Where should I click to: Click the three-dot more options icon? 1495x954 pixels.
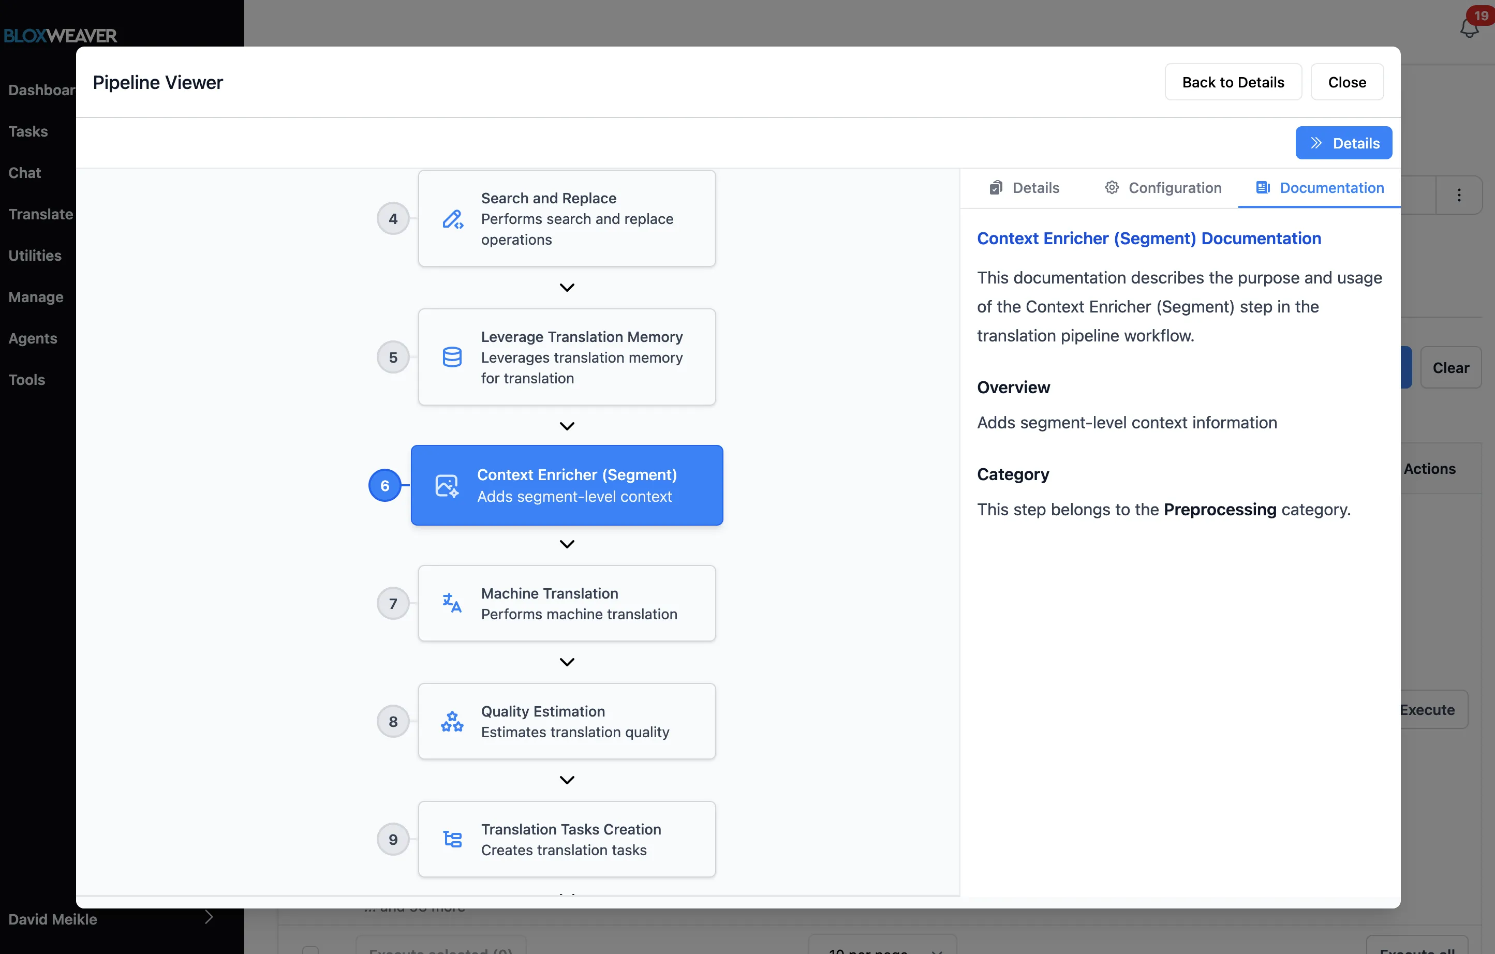point(1459,195)
